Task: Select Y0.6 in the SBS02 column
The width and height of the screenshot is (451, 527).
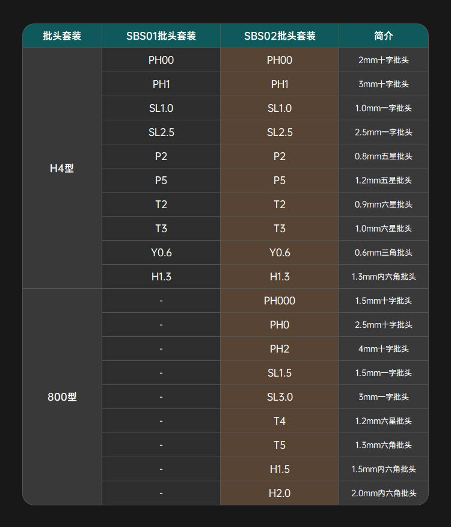Action: (x=280, y=253)
